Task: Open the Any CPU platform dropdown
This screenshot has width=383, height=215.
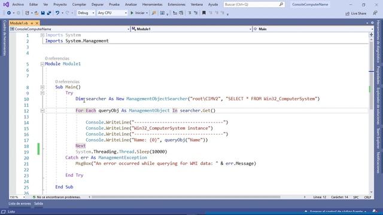Action: (112, 13)
